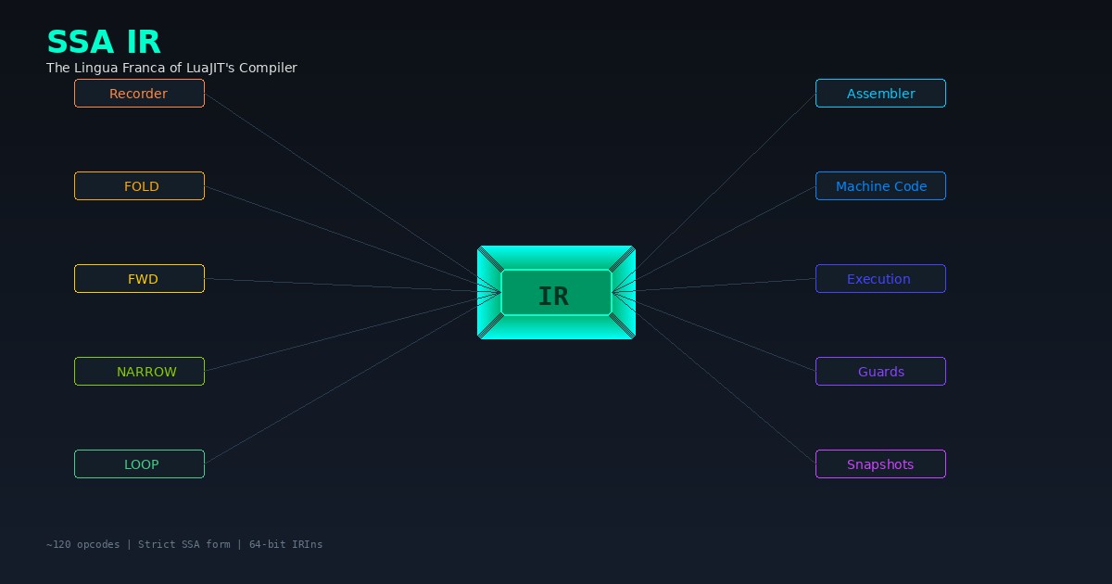
Task: Select the Guards node
Action: point(880,372)
